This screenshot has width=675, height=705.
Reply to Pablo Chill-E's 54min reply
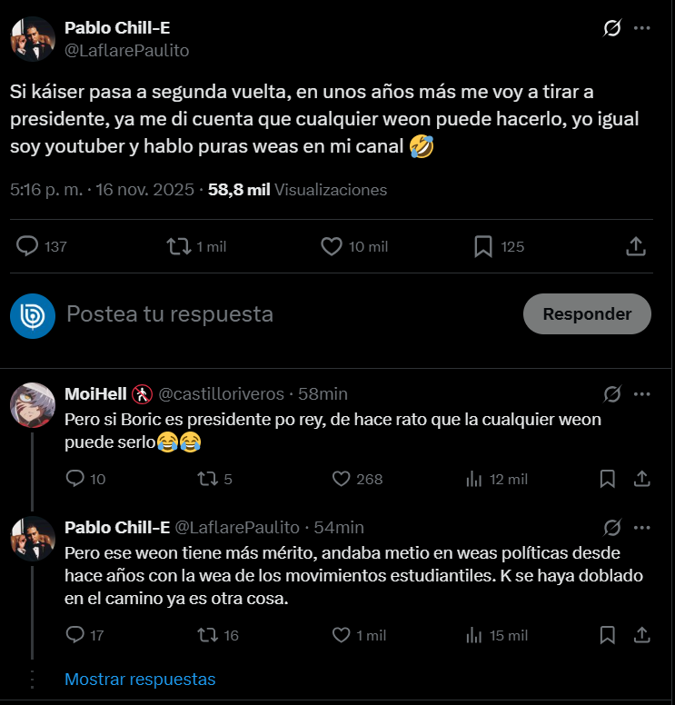[x=75, y=635]
